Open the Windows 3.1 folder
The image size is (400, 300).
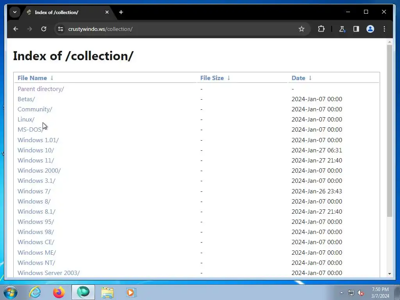(x=36, y=181)
